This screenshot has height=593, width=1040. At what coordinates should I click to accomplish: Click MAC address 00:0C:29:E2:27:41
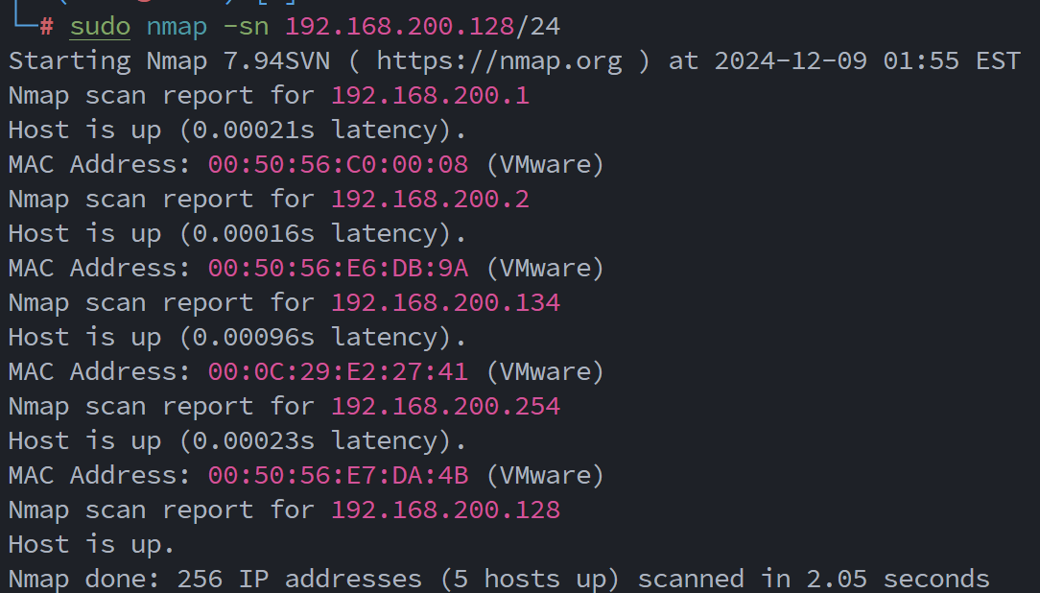click(338, 372)
